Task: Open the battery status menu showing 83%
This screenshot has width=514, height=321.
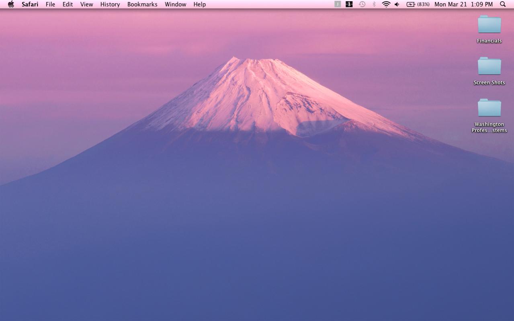Action: coord(418,4)
